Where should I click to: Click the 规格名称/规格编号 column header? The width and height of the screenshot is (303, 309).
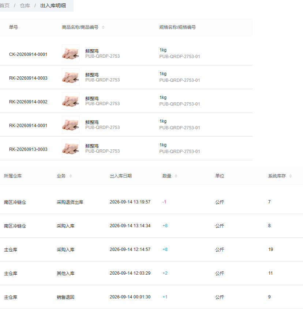(x=177, y=27)
